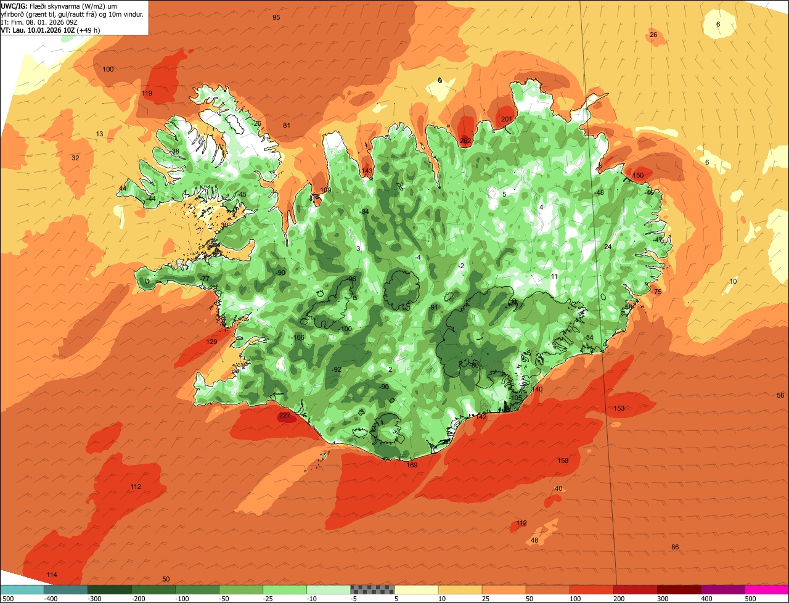This screenshot has height=603, width=789.
Task: Click the value '13' in the northwest sea
Action: pos(99,134)
